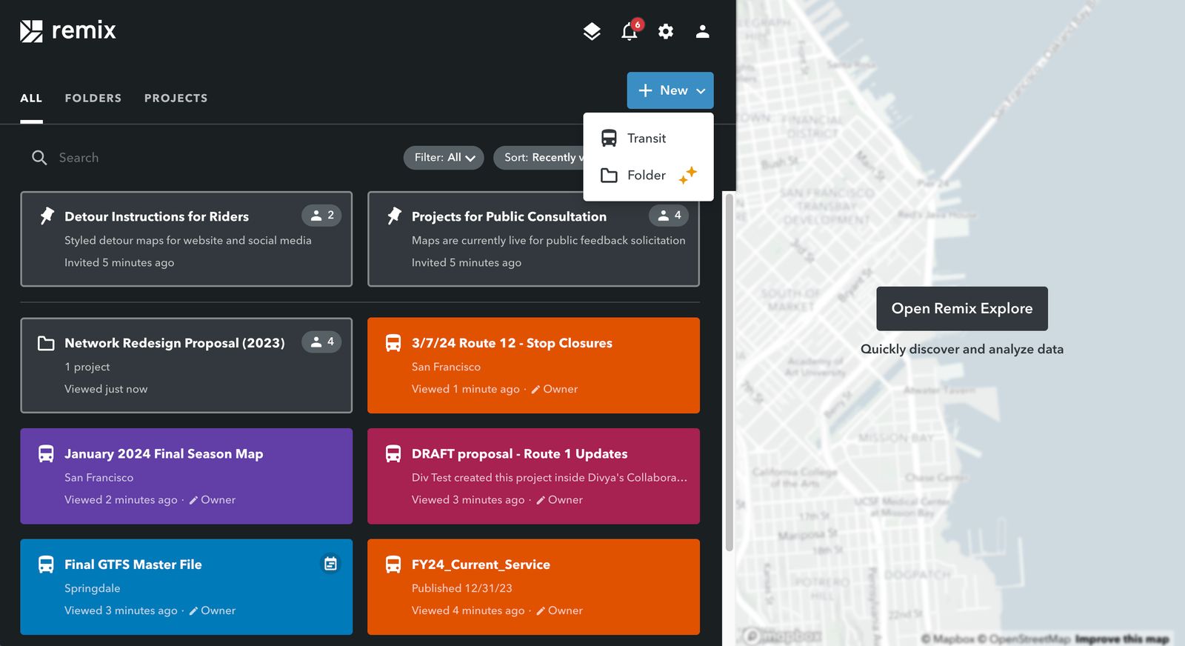Screen dimensions: 1185x646
Task: Open January 2024 Final Season Map project
Action: point(186,476)
